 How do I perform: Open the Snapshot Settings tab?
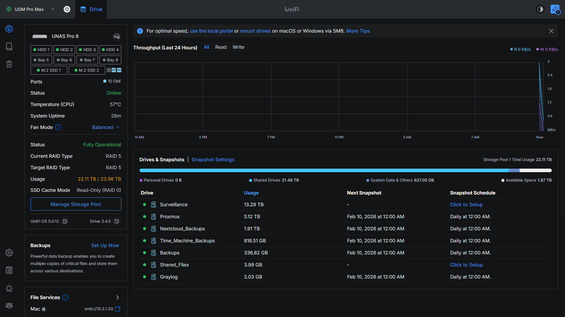pos(213,160)
